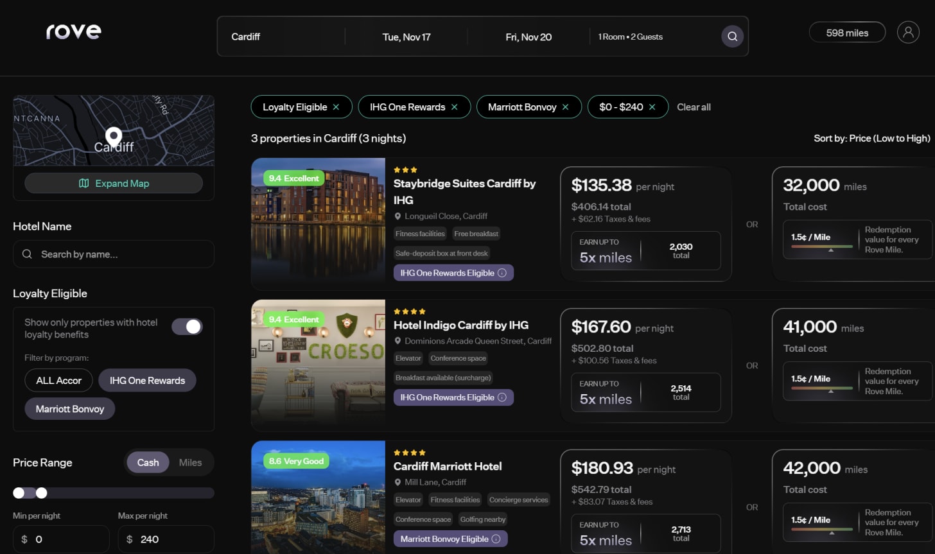
Task: Click Staybridge 9.4 Excellent rating badge
Action: 293,178
